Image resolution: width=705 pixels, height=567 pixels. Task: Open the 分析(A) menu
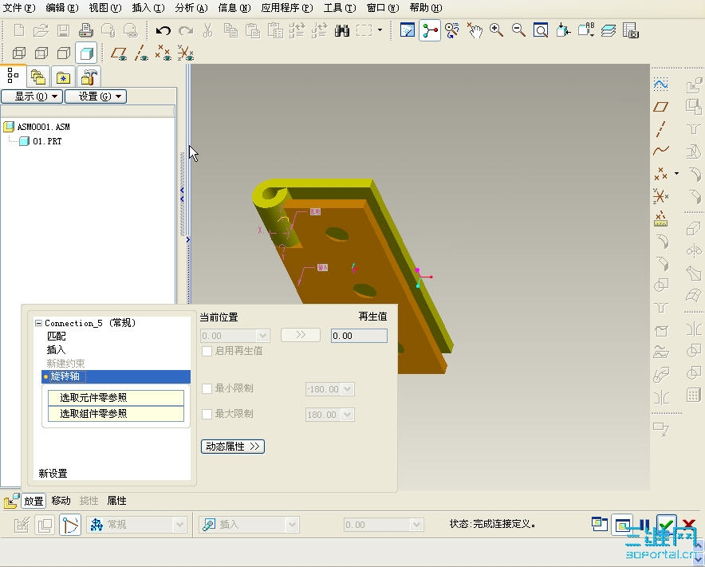(x=191, y=8)
